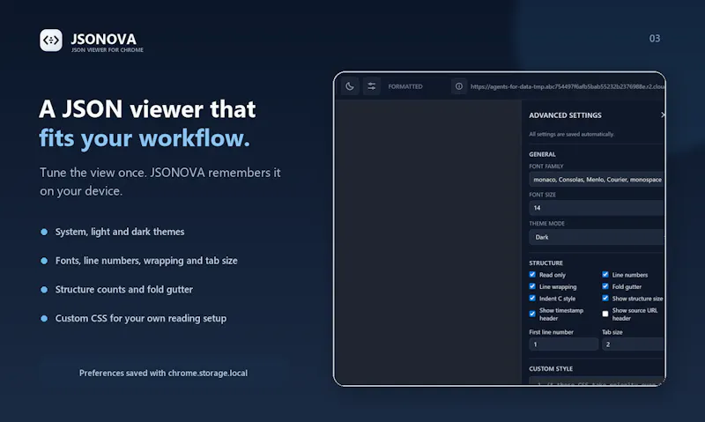Uncheck the Indent C style option
The width and height of the screenshot is (705, 422).
coord(532,298)
